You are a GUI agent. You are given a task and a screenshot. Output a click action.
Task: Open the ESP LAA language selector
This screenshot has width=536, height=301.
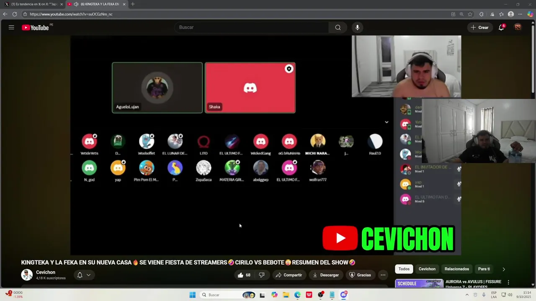[494, 295]
